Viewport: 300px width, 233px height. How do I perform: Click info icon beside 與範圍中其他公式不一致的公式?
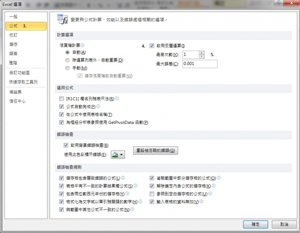click(132, 209)
